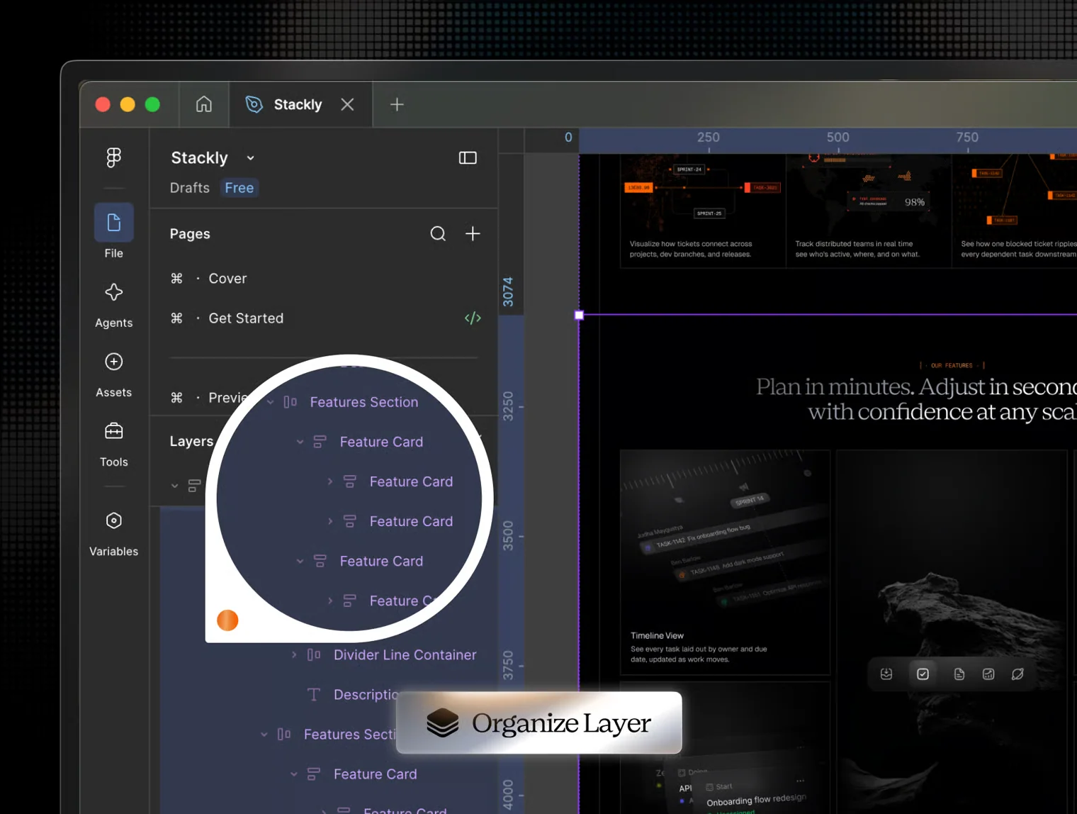Click the code icon on Get Started
Screen dimensions: 1077x814
point(473,318)
